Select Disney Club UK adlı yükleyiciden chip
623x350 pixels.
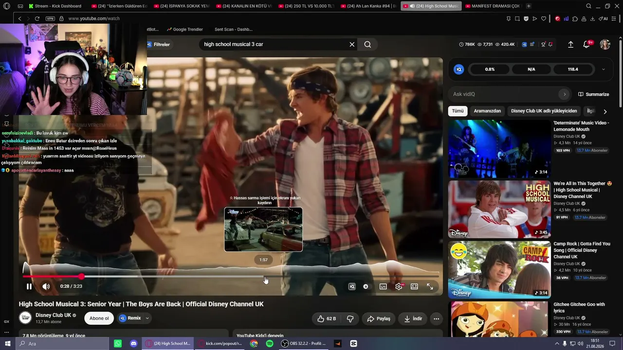point(544,111)
